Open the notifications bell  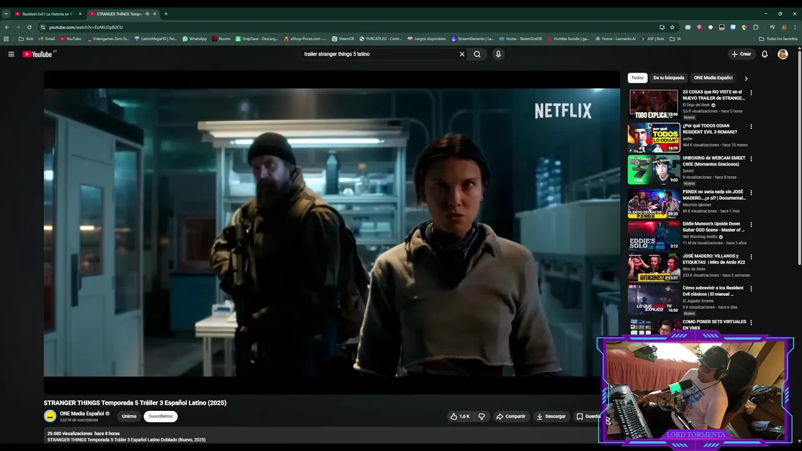tap(764, 54)
